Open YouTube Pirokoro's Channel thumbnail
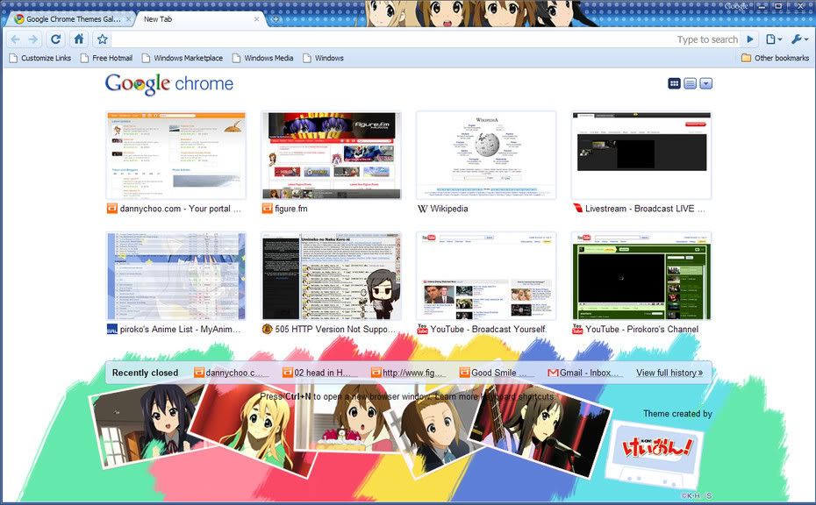 click(x=641, y=275)
